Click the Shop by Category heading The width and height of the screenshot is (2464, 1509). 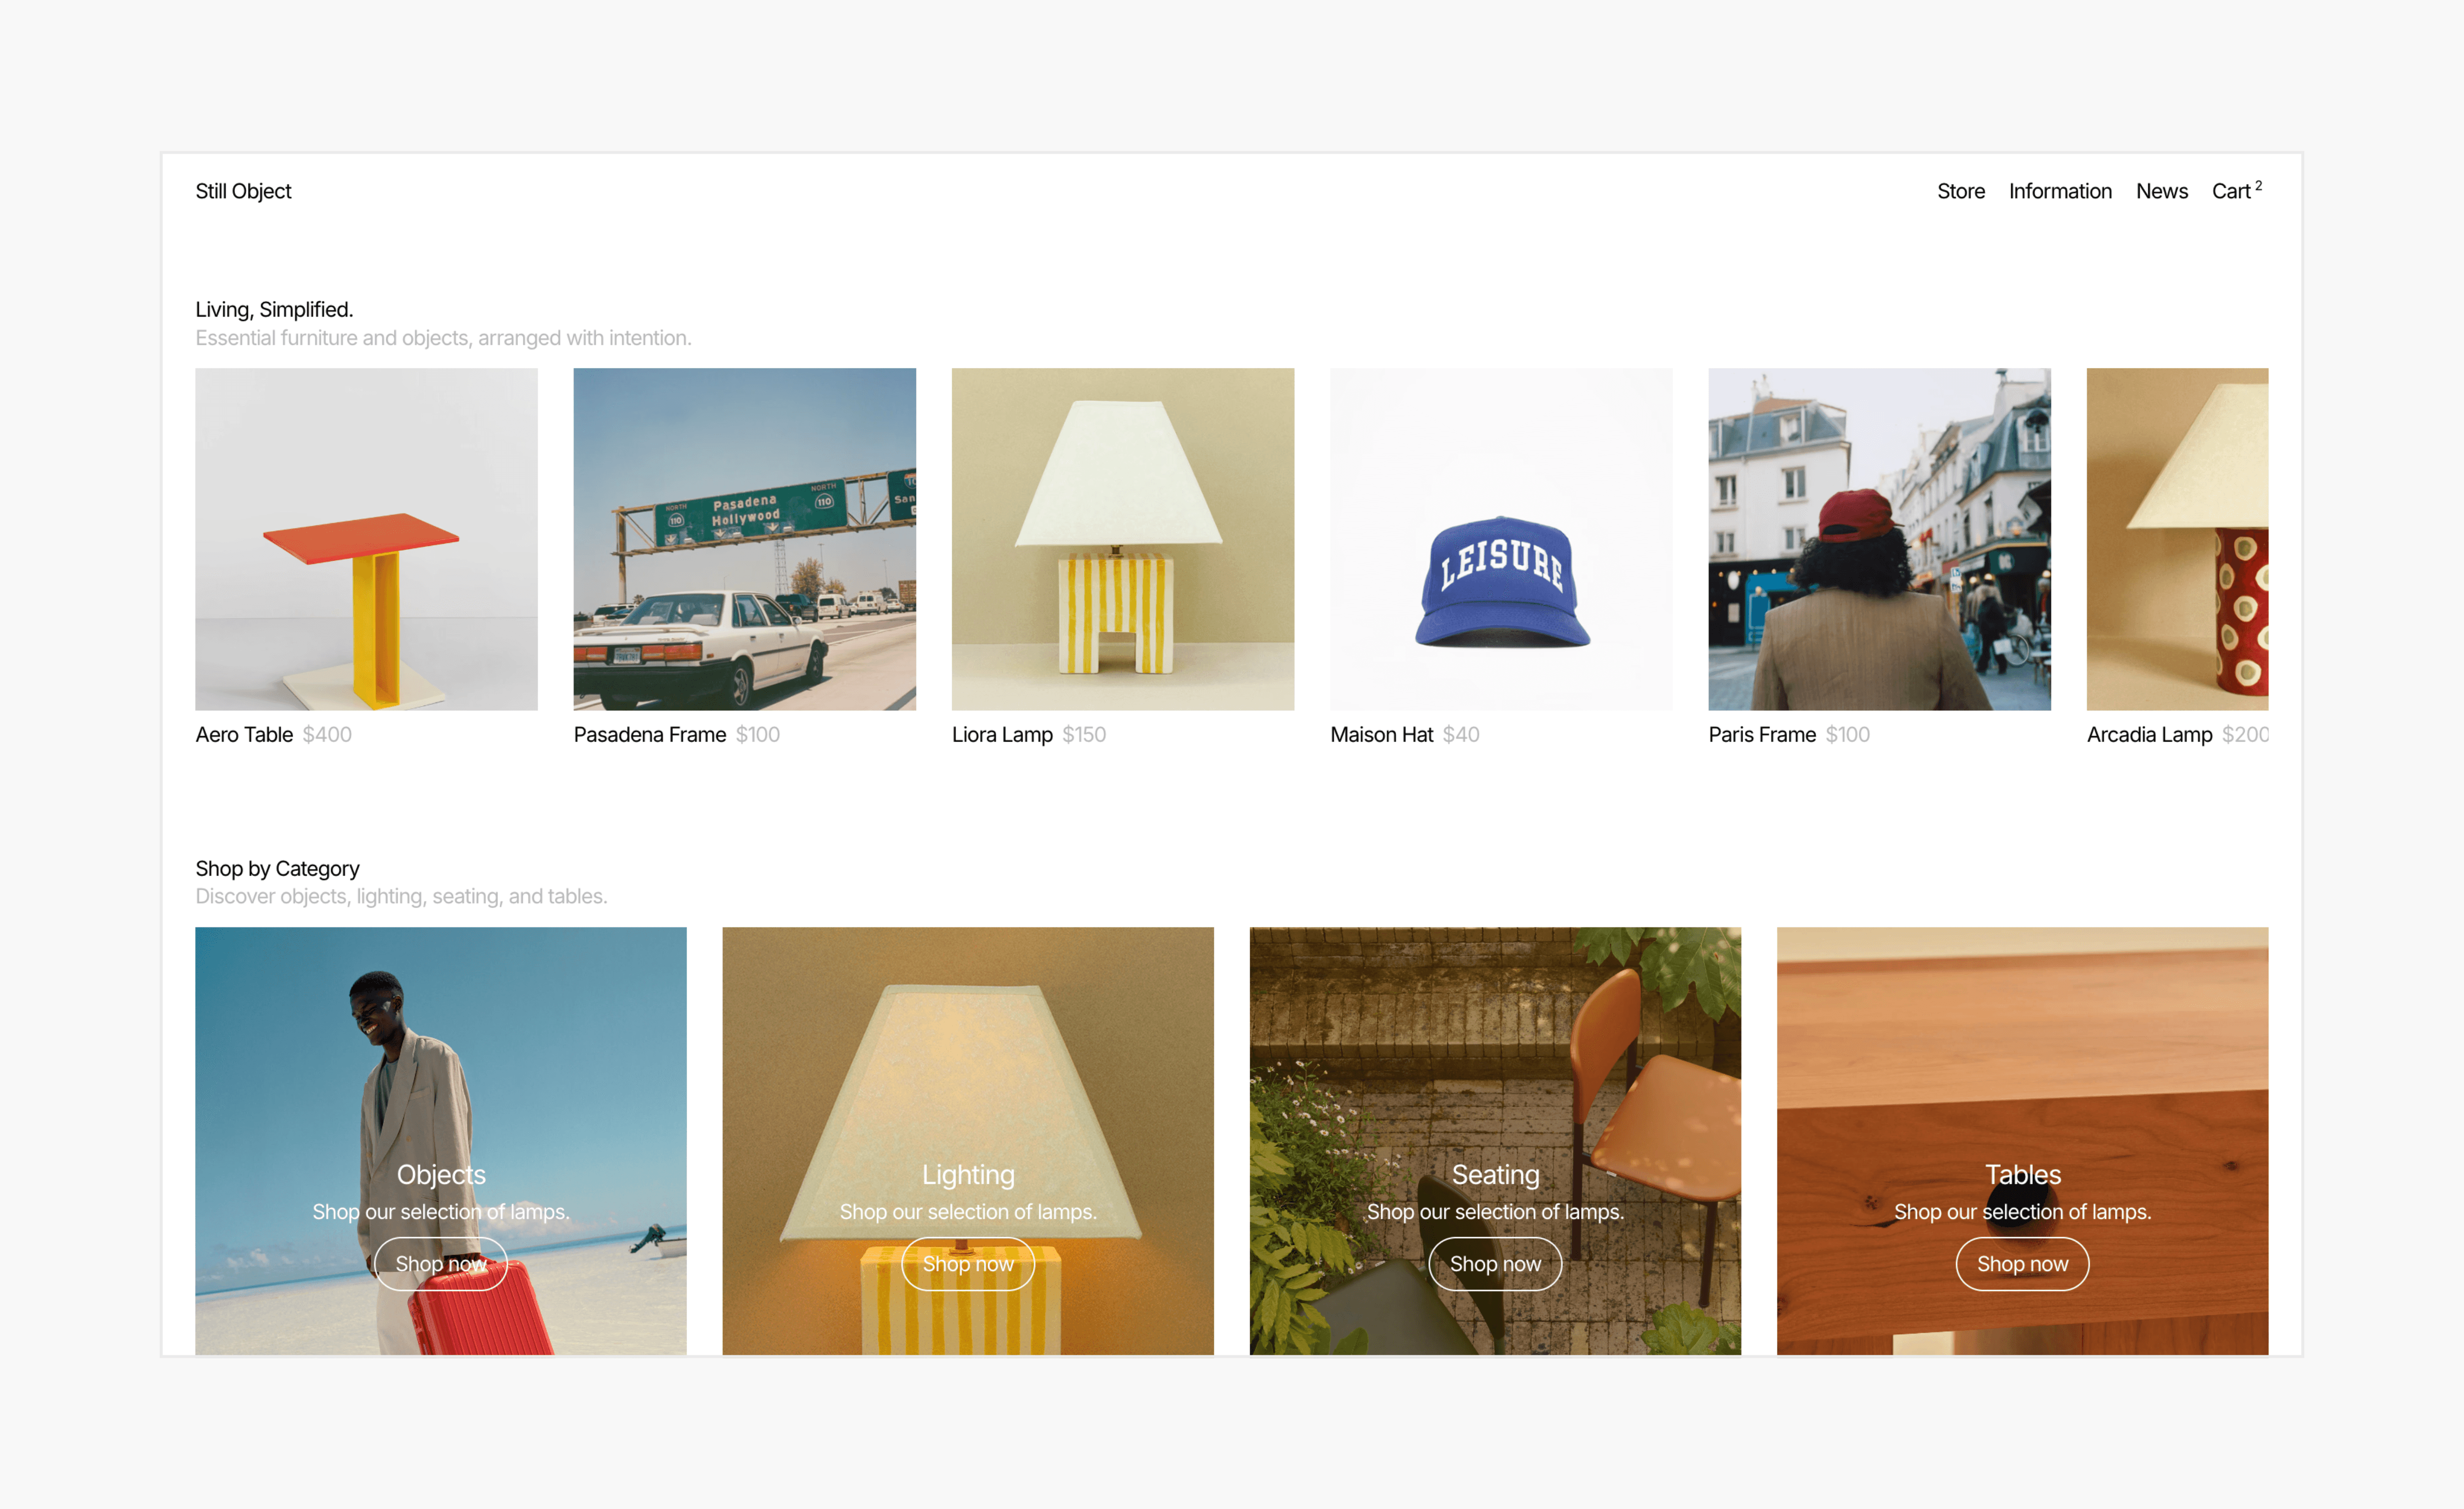pos(277,869)
